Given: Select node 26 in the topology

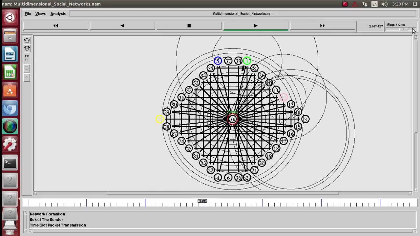Looking at the screenshot, I should (181, 141).
